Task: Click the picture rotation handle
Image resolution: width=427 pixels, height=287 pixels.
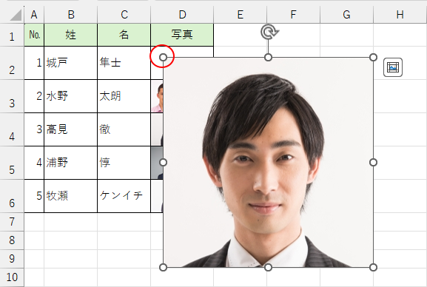Action: [x=269, y=32]
